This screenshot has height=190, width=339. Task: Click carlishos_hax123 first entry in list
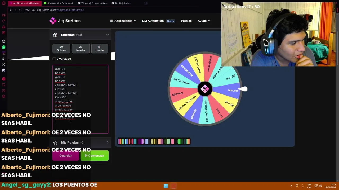click(x=66, y=85)
